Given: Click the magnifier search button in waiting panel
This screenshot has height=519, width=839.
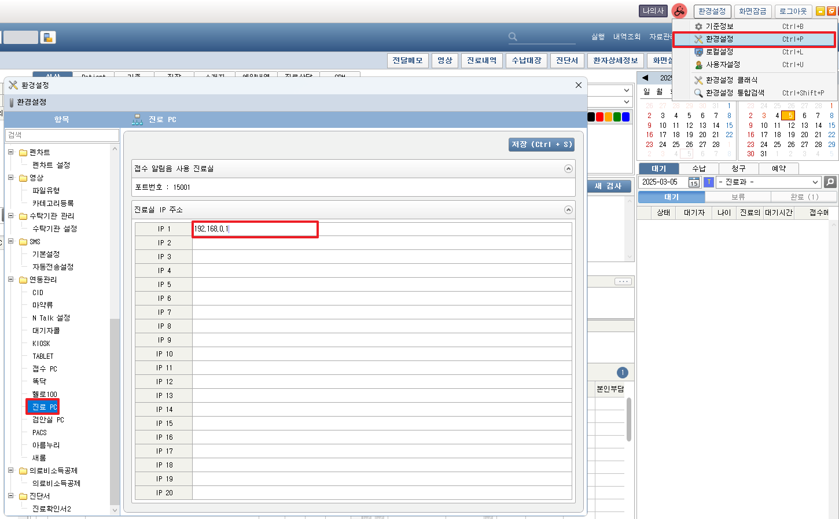Looking at the screenshot, I should 830,182.
